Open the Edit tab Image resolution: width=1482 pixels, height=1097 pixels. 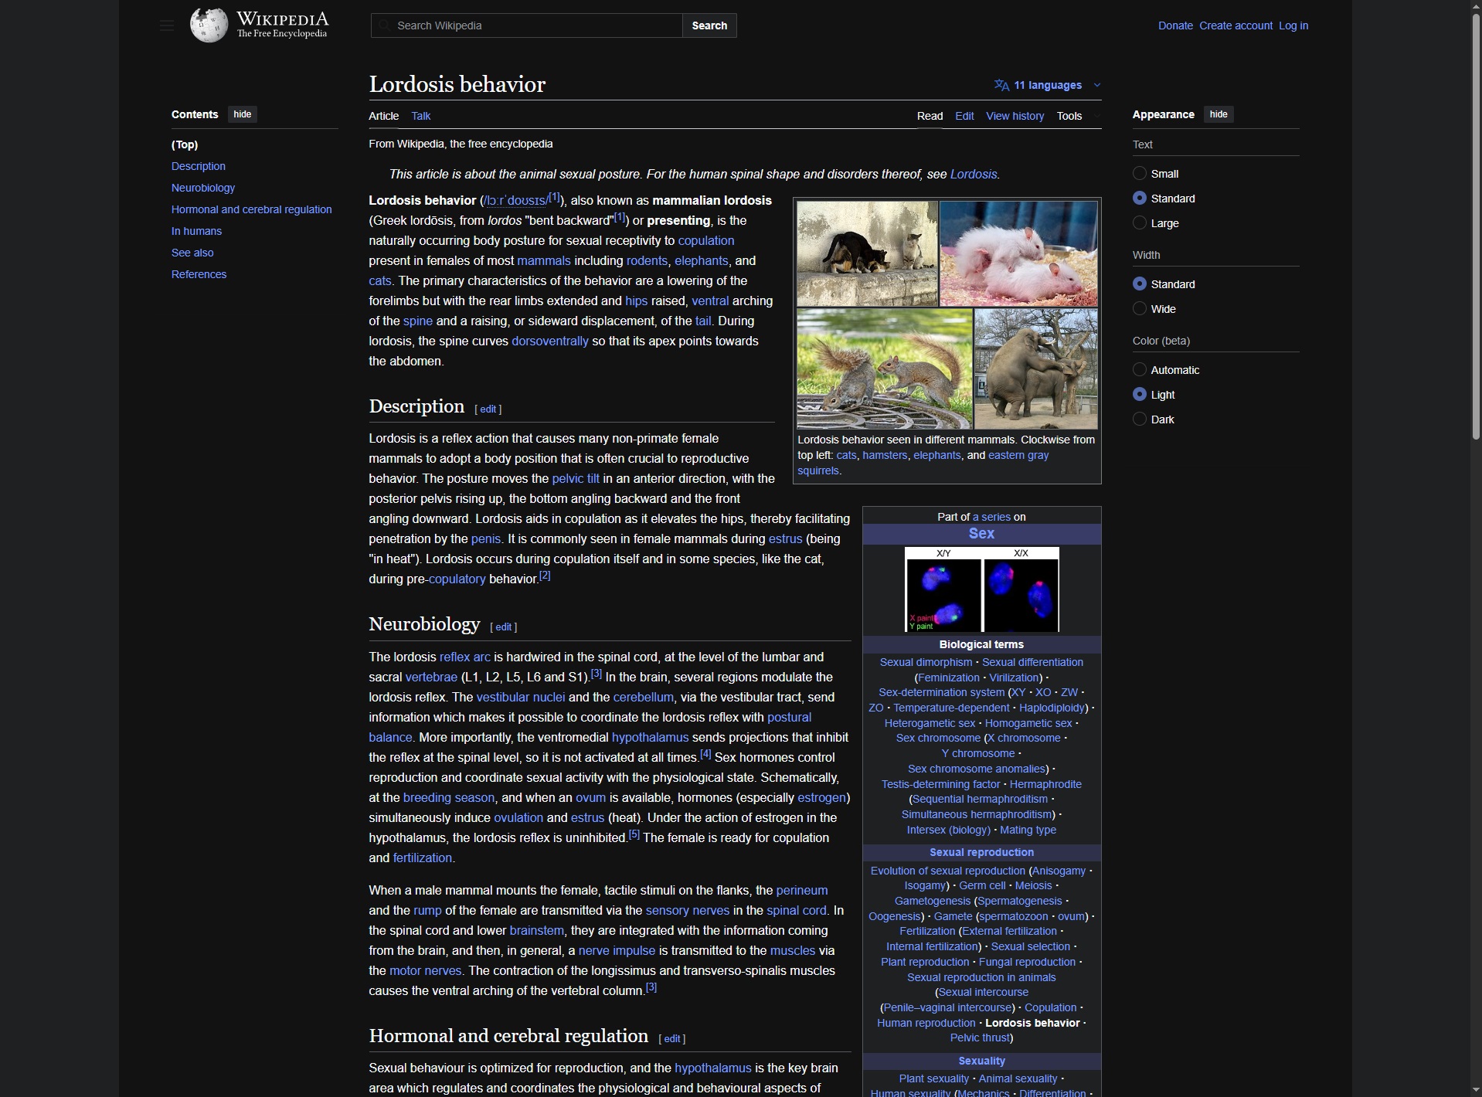click(964, 116)
